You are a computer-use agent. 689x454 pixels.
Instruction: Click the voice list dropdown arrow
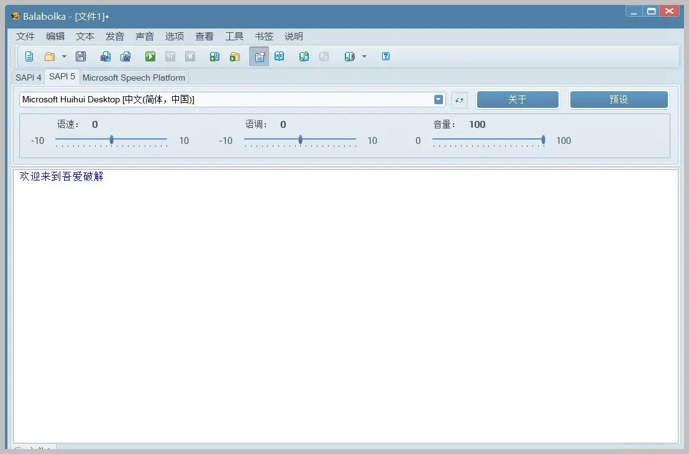tap(439, 100)
